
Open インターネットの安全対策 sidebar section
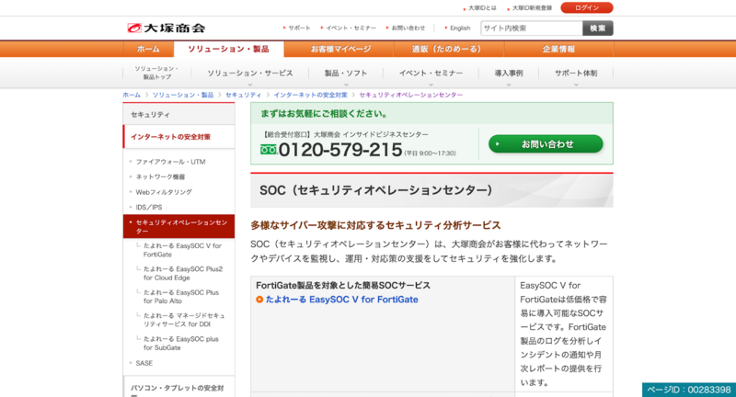click(x=178, y=137)
